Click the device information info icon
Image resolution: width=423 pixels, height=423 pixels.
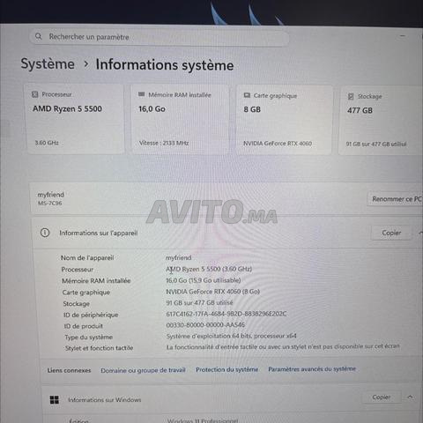[45, 233]
